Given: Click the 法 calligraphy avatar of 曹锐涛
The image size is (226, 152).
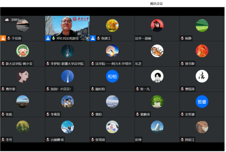Looking at the screenshot, I should pos(202,76).
